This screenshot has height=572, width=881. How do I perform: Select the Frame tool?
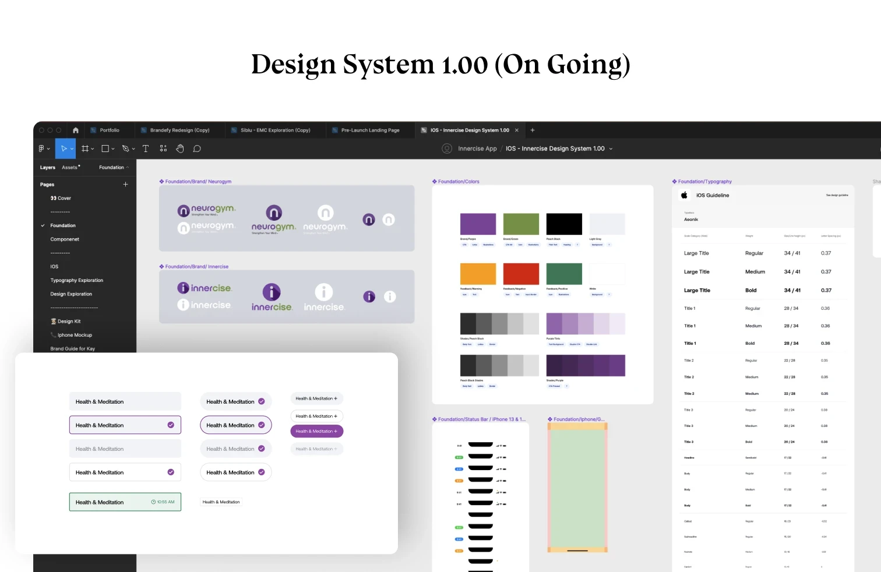85,149
